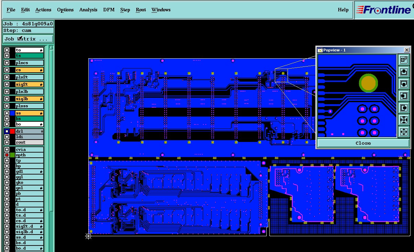Click the Popview inward-arrows zoom icon
The image size is (414, 252).
[x=404, y=120]
